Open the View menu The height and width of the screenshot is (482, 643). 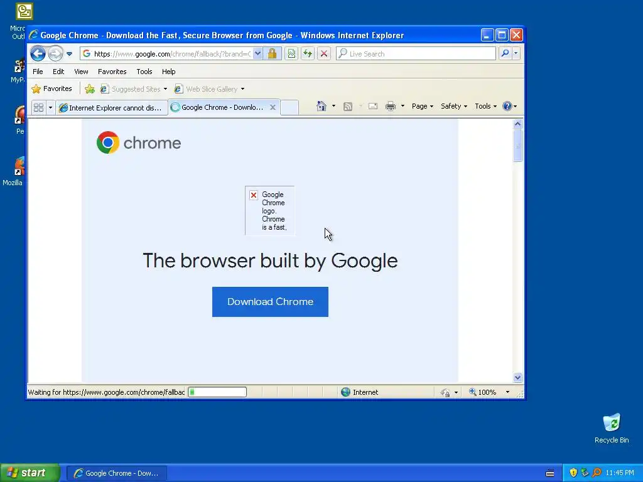[x=81, y=72]
